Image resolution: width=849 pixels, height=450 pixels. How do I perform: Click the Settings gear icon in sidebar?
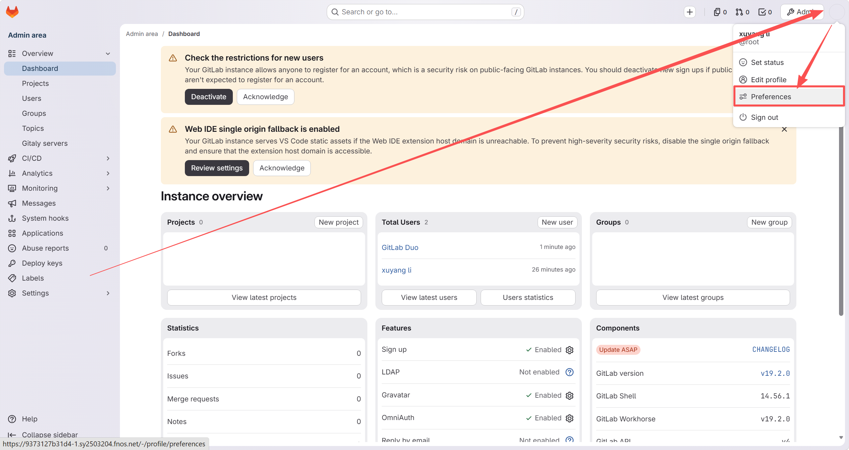coord(12,293)
